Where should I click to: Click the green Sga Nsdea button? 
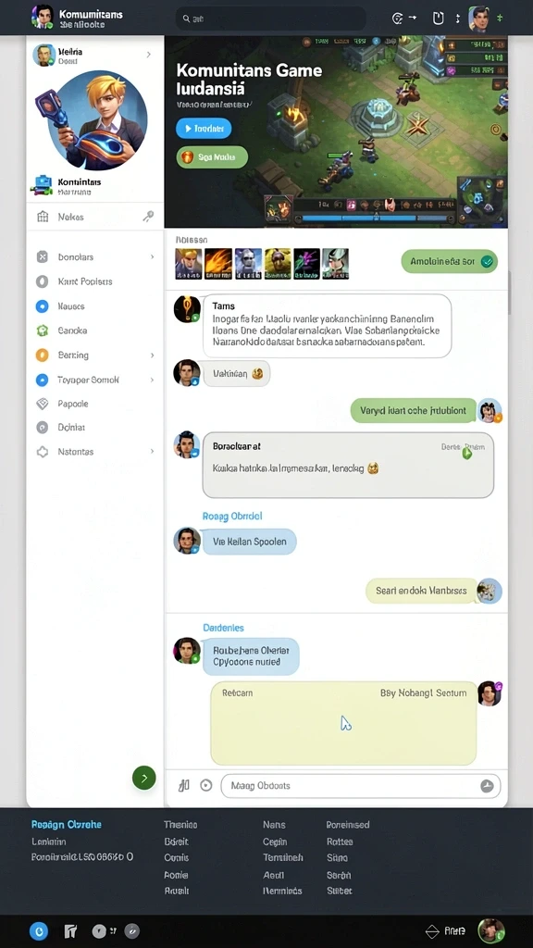coord(212,157)
